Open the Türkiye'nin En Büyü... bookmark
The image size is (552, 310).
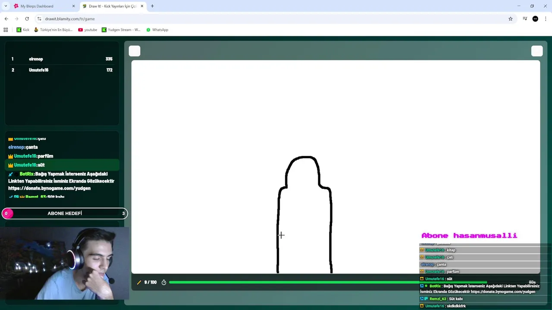(x=53, y=30)
